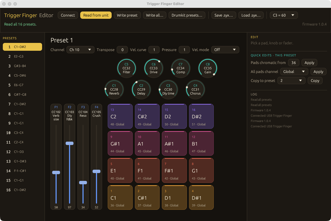Select preset 14 F-1–C#1
Image resolution: width=331 pixels, height=221 pixels.
point(22,171)
